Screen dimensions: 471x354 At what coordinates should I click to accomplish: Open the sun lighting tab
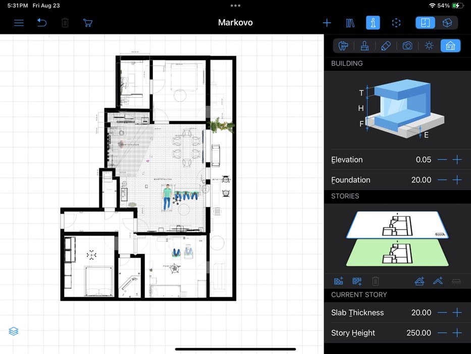[429, 46]
